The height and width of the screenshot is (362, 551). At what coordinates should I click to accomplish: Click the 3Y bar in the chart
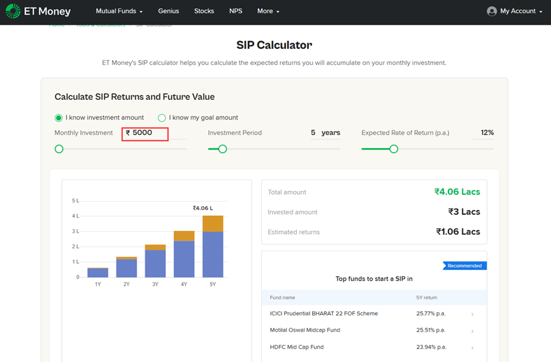pos(155,261)
